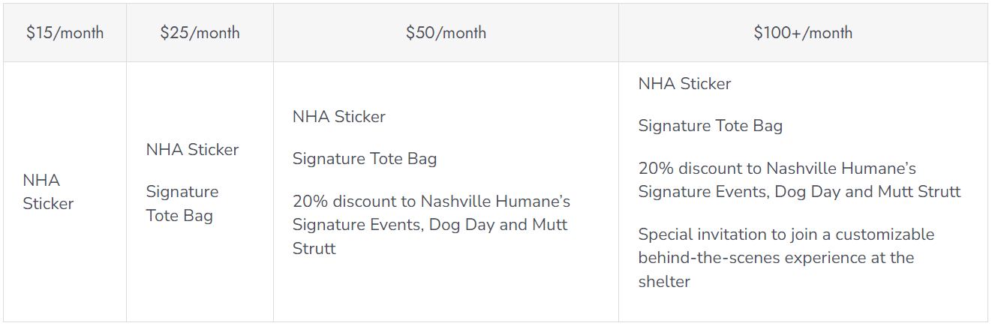Click NHA Sticker in the $50/month column
The height and width of the screenshot is (326, 995).
tap(338, 117)
